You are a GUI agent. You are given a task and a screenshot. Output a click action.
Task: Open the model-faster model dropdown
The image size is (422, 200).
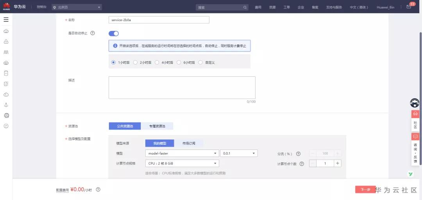pyautogui.click(x=182, y=153)
